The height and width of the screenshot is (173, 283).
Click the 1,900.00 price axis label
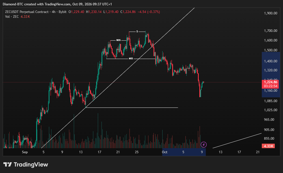[x=271, y=13]
